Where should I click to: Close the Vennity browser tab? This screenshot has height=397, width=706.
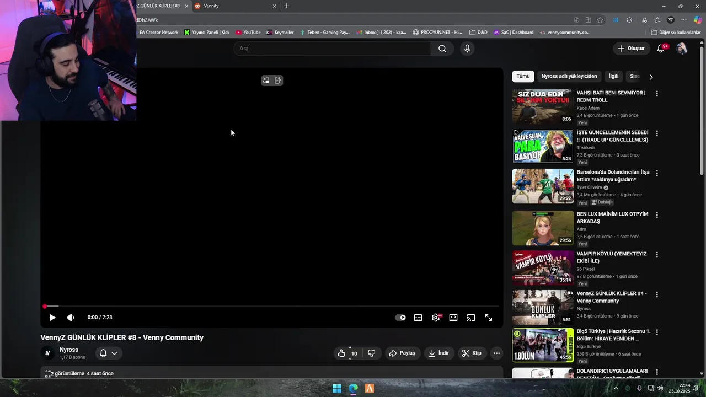click(x=274, y=6)
